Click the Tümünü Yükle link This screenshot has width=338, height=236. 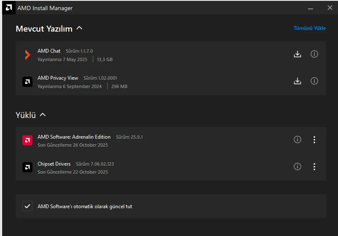pos(309,28)
